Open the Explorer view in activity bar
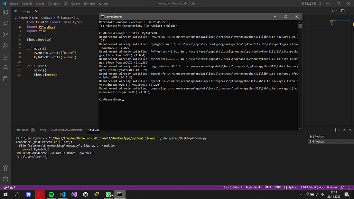This screenshot has height=199, width=354. 6,12
